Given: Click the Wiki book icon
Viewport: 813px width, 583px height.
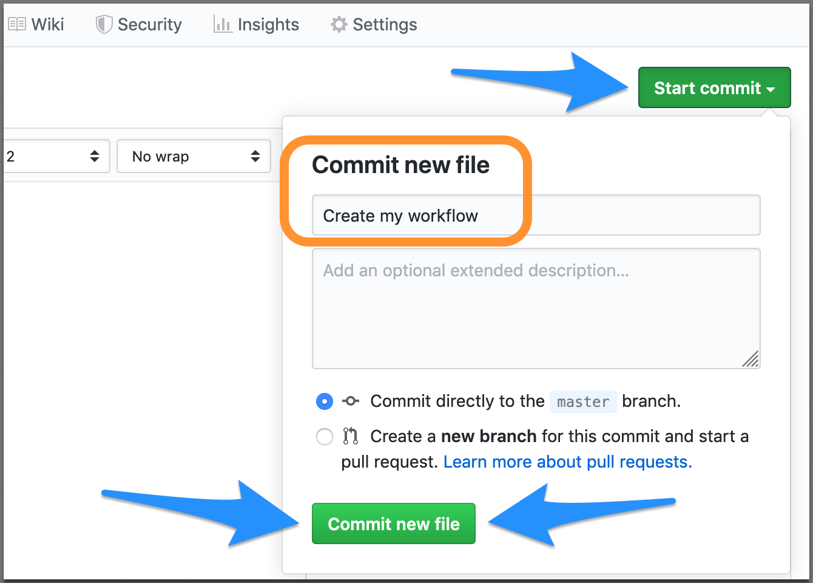Looking at the screenshot, I should [x=16, y=24].
